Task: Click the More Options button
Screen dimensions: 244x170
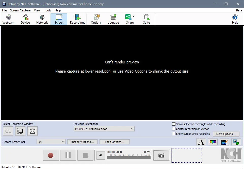Action: tap(226, 134)
